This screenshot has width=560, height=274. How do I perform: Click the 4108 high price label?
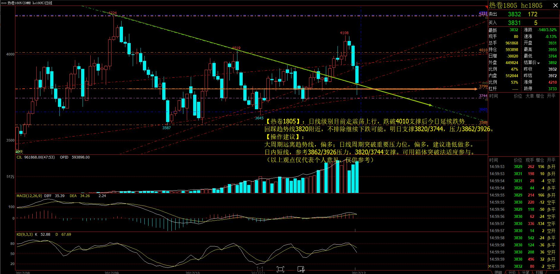344,33
